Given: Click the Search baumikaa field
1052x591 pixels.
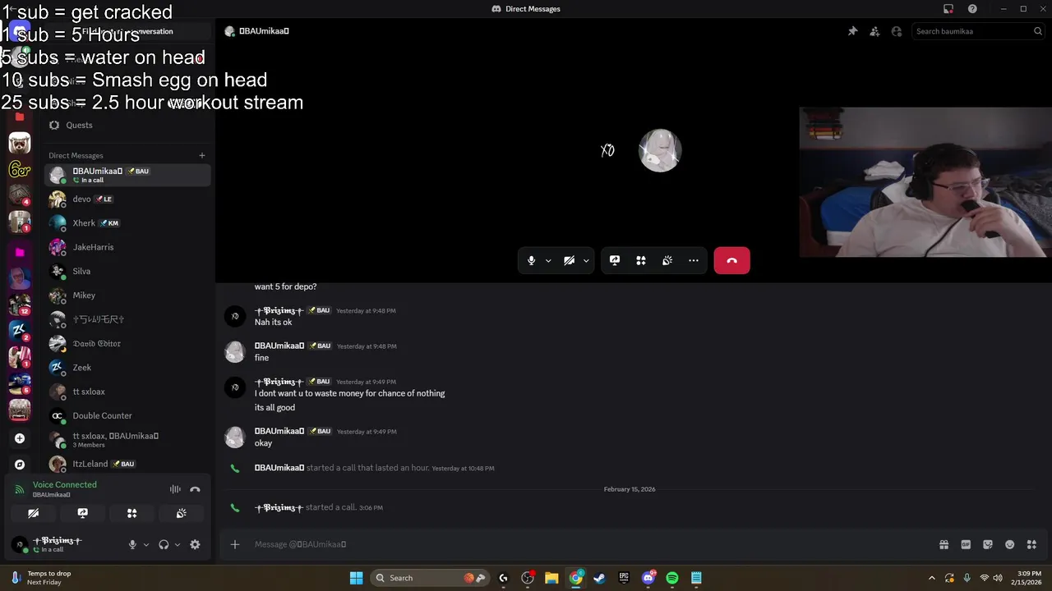Looking at the screenshot, I should (x=979, y=31).
